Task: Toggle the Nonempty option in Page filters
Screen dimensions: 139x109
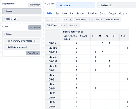Action: pos(35,5)
